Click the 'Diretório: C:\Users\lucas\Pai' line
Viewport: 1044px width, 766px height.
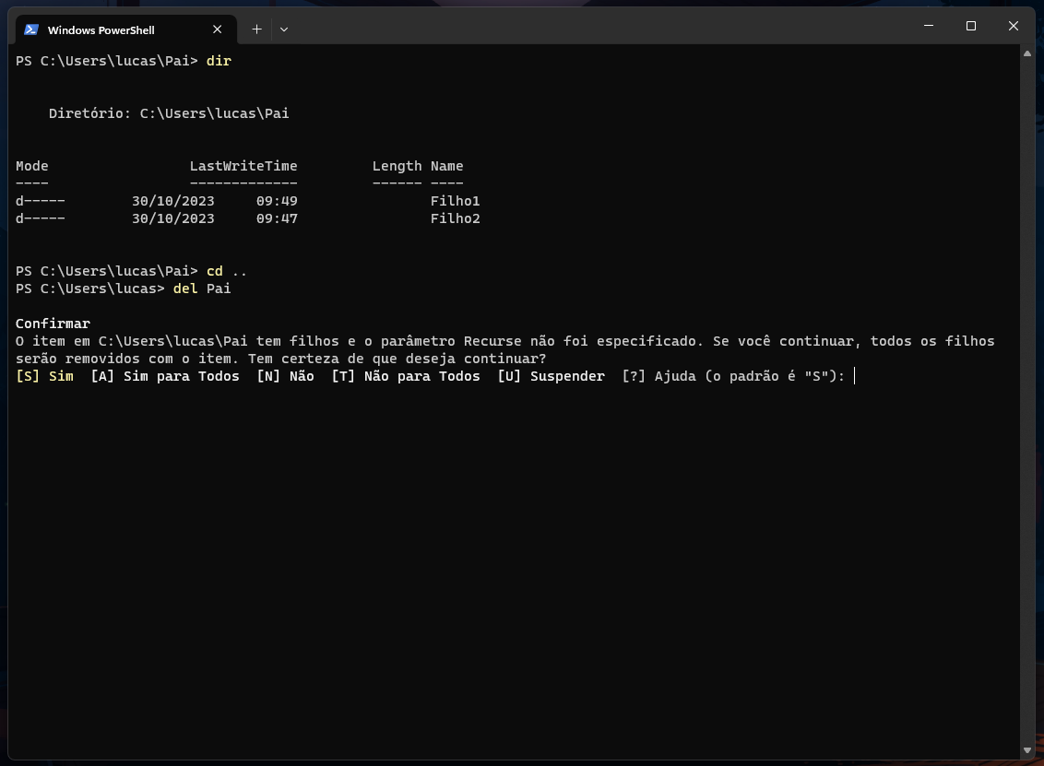click(x=169, y=113)
